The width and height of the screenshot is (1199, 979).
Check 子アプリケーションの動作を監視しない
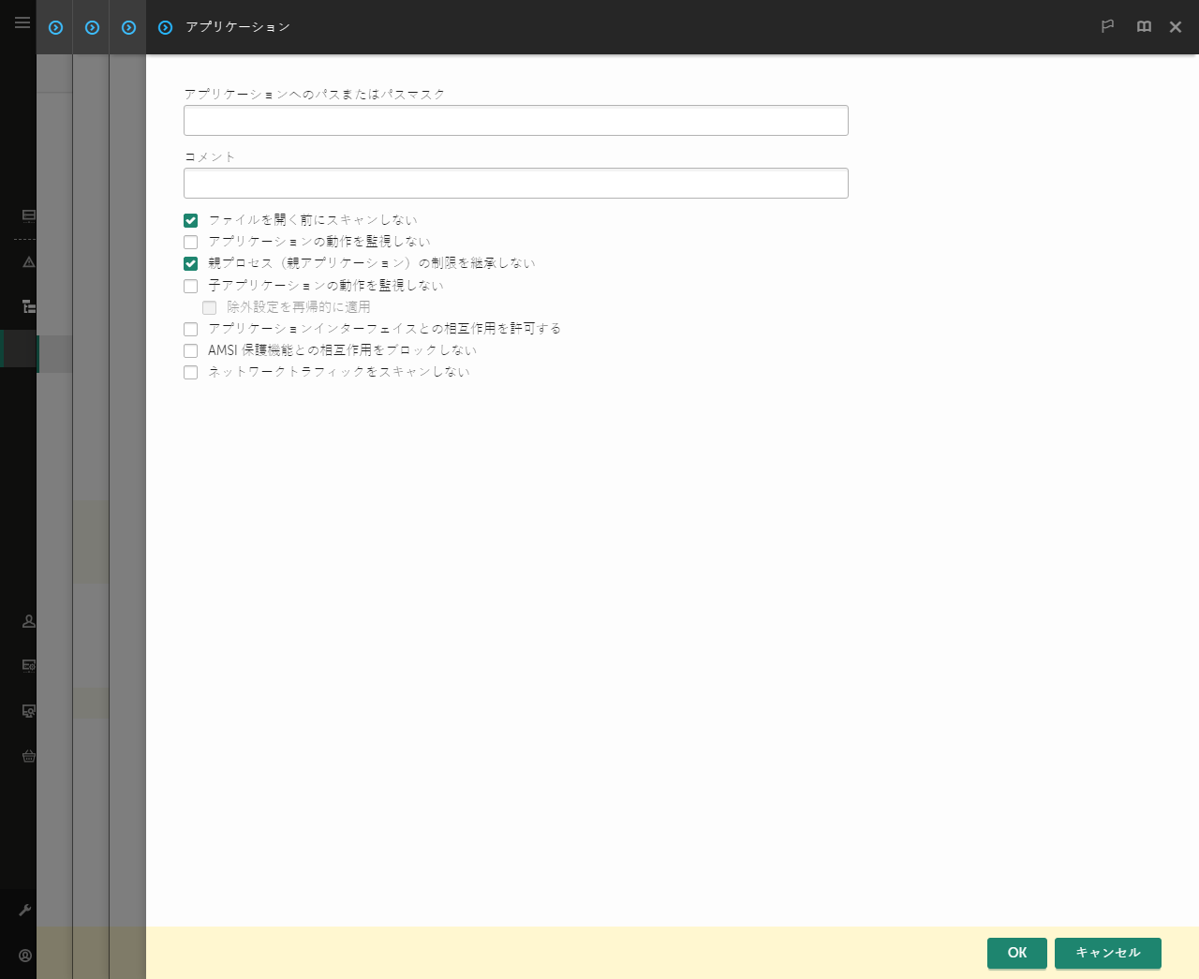coord(190,286)
